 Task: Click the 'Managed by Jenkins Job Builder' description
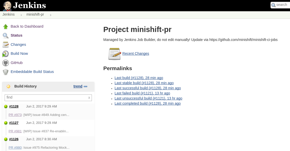pyautogui.click(x=190, y=40)
